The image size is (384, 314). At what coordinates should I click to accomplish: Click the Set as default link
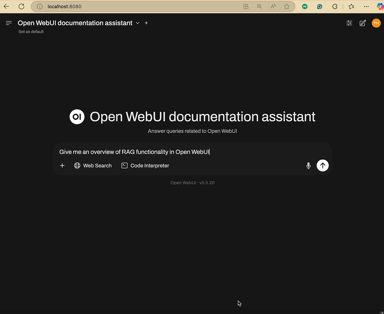point(31,31)
